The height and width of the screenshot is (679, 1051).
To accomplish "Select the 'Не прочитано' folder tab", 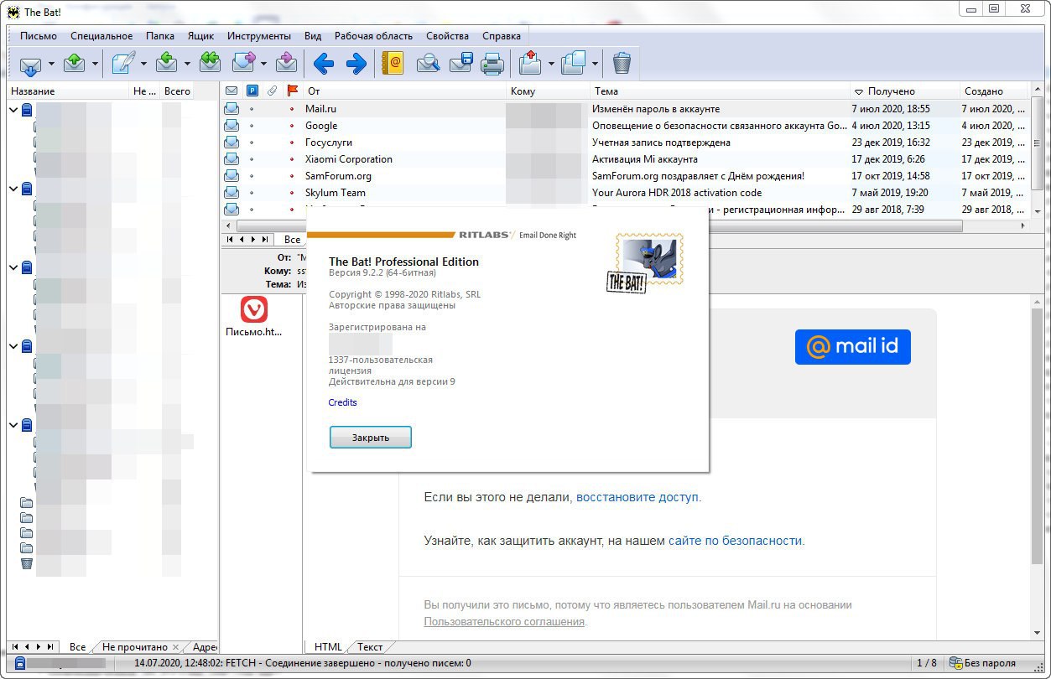I will 134,647.
